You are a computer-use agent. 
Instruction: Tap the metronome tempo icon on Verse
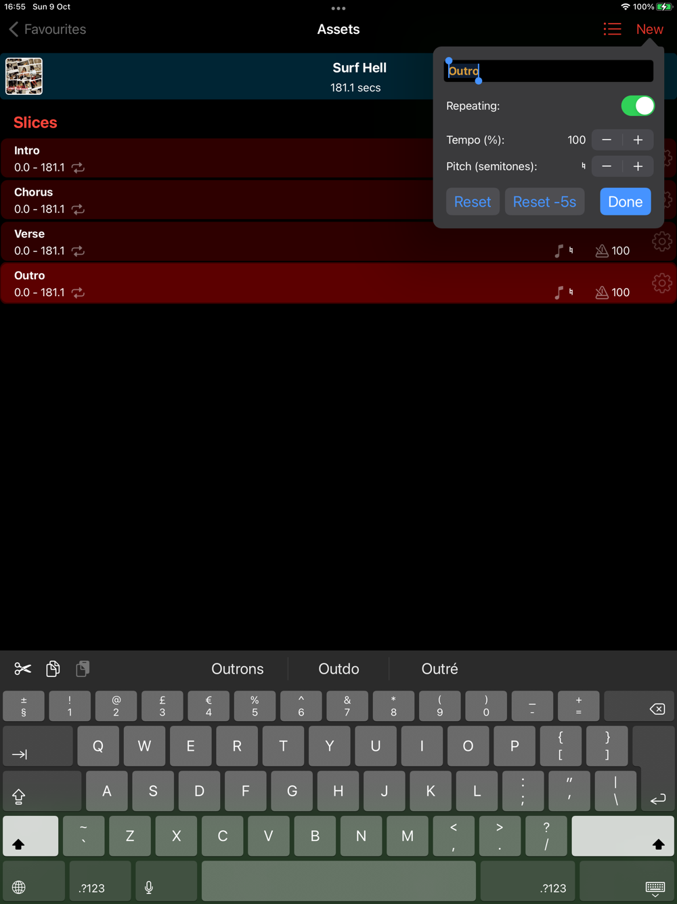tap(601, 251)
